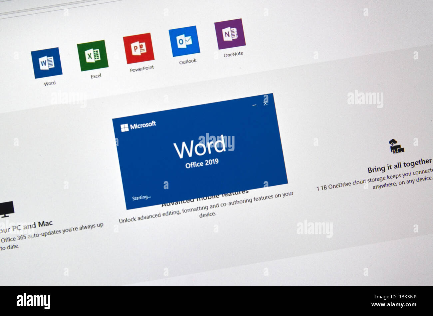
Task: Click the "PowerPoint" label text
Action: click(142, 69)
